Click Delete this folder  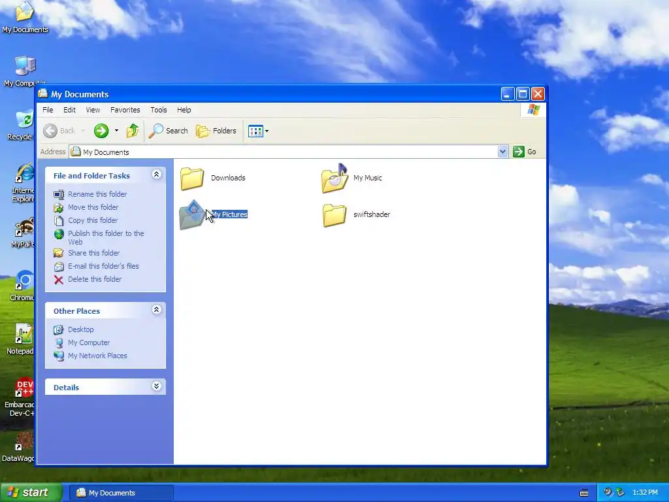coord(95,279)
